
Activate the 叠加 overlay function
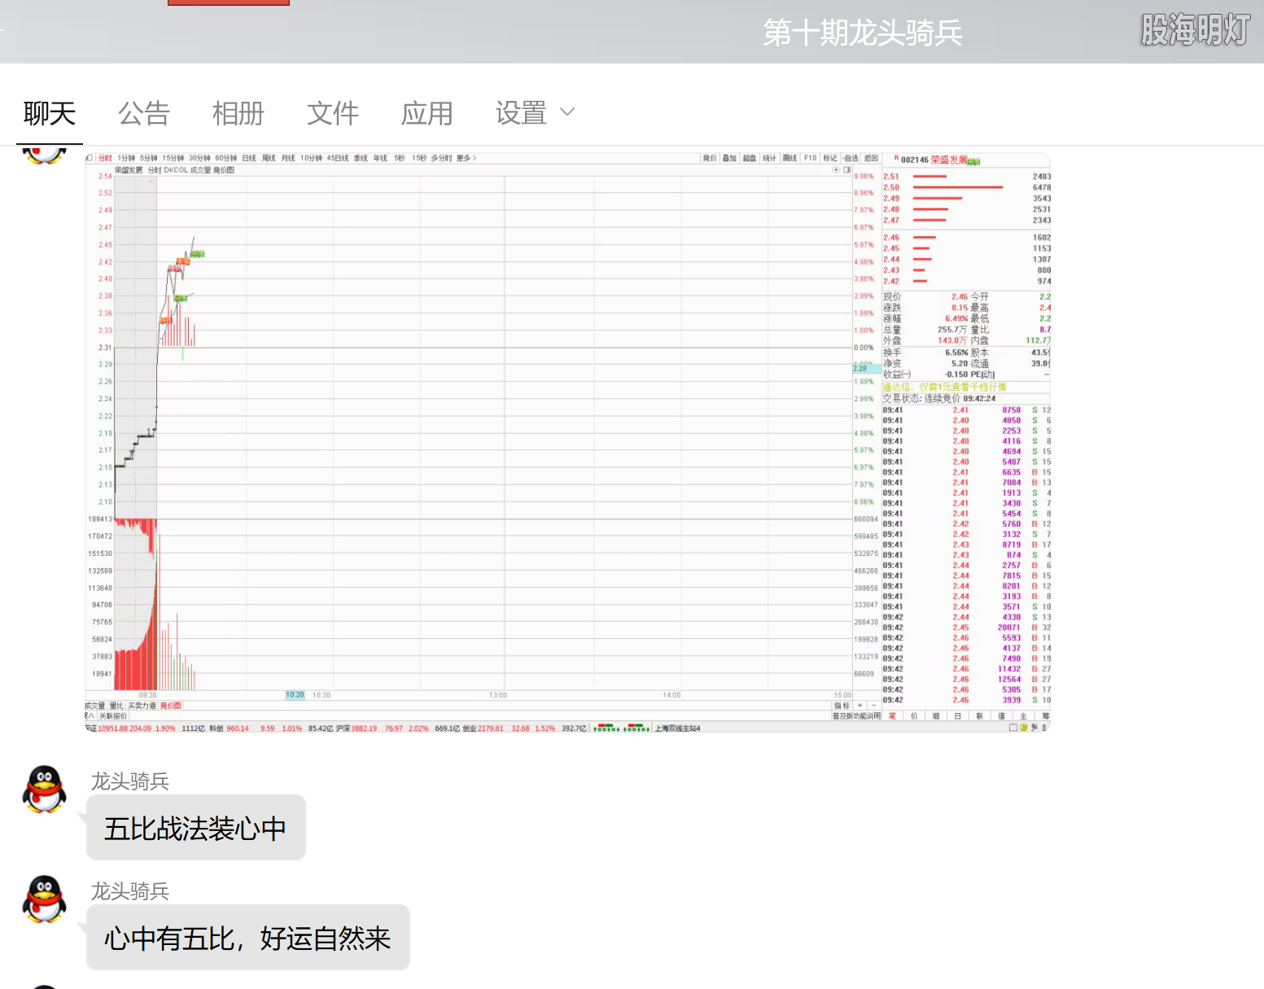pos(730,158)
